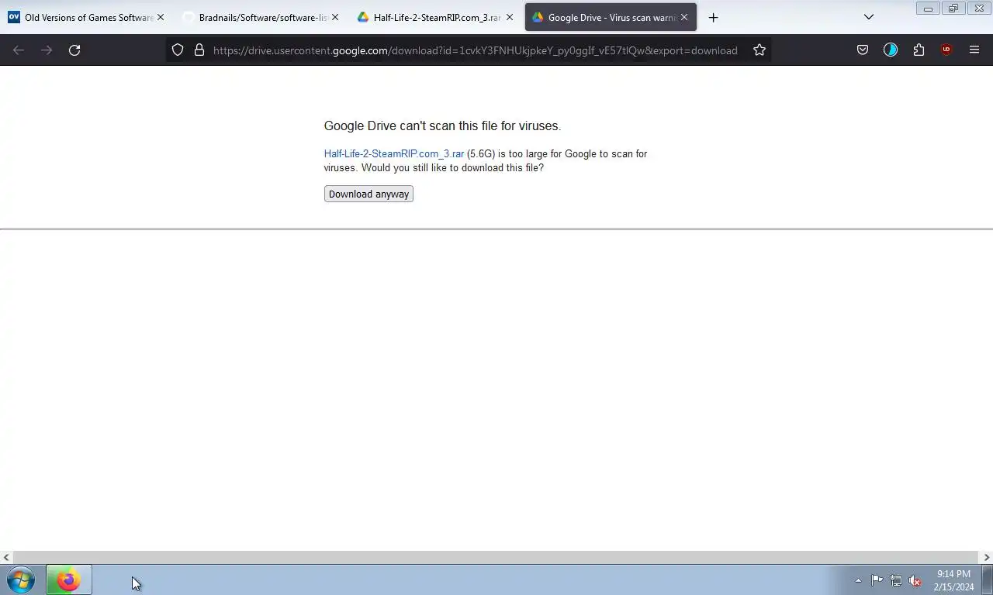Minimize the Firefox window
993x595 pixels.
(928, 9)
